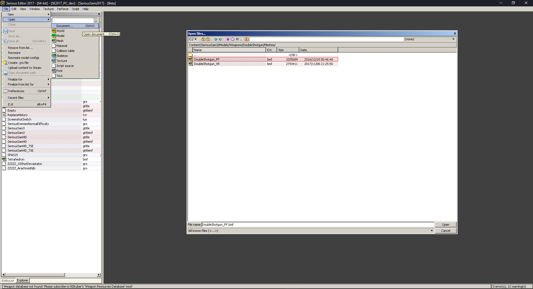Open Preferences from the File menu
This screenshot has width=533, height=289.
coord(27,91)
